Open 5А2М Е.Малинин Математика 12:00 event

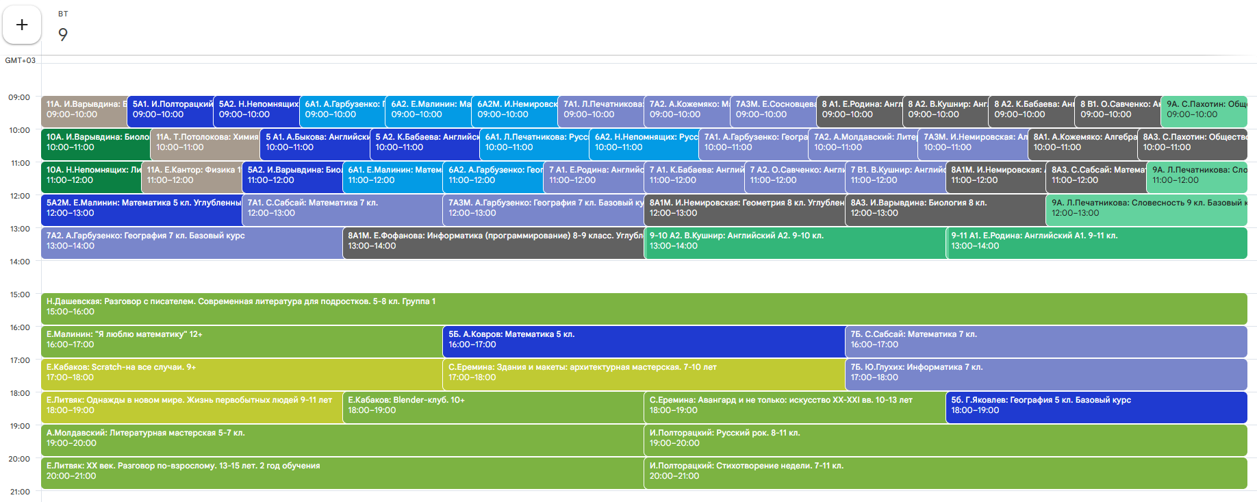point(142,210)
